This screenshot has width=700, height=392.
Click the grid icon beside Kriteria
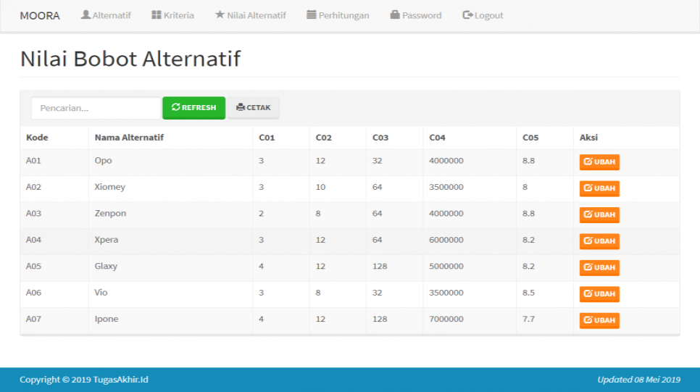(157, 14)
